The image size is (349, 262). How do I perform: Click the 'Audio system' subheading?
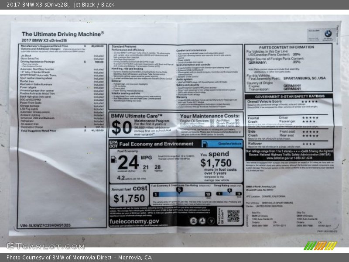click(184, 79)
